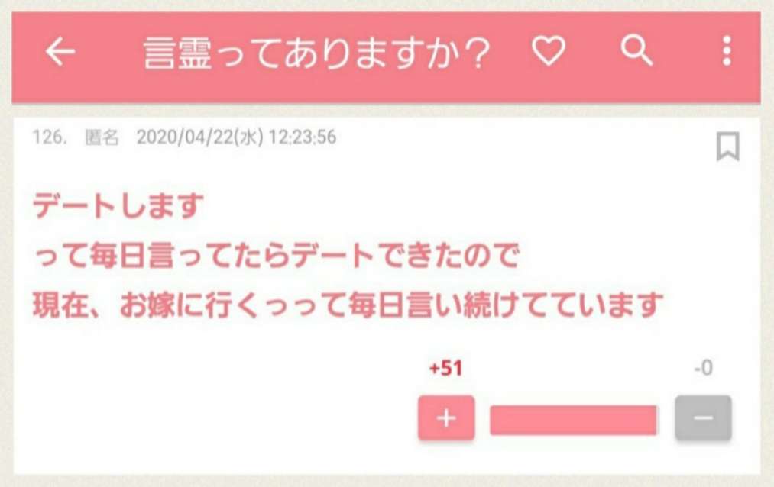
Task: Click the beige margin below comment card
Action: coord(387,481)
